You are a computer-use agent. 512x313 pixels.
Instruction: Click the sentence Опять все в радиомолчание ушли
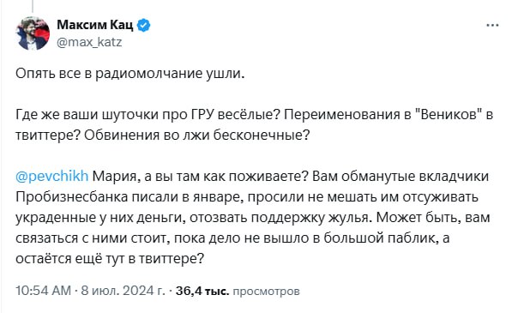coord(130,74)
